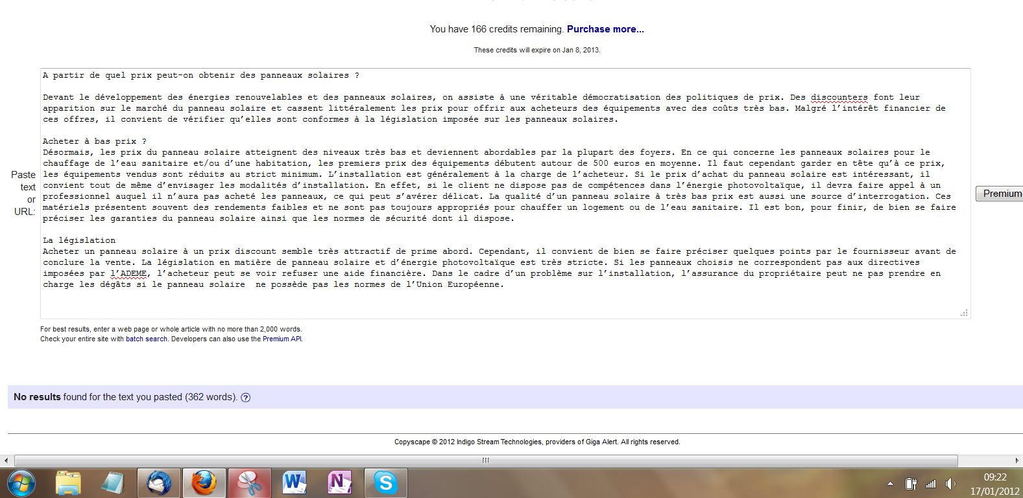Open the Snipping Tool taskbar icon
This screenshot has width=1023, height=498.
click(x=248, y=483)
